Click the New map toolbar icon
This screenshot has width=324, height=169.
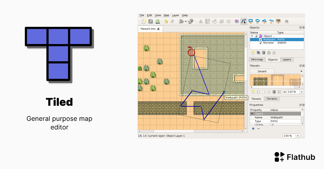pos(144,22)
